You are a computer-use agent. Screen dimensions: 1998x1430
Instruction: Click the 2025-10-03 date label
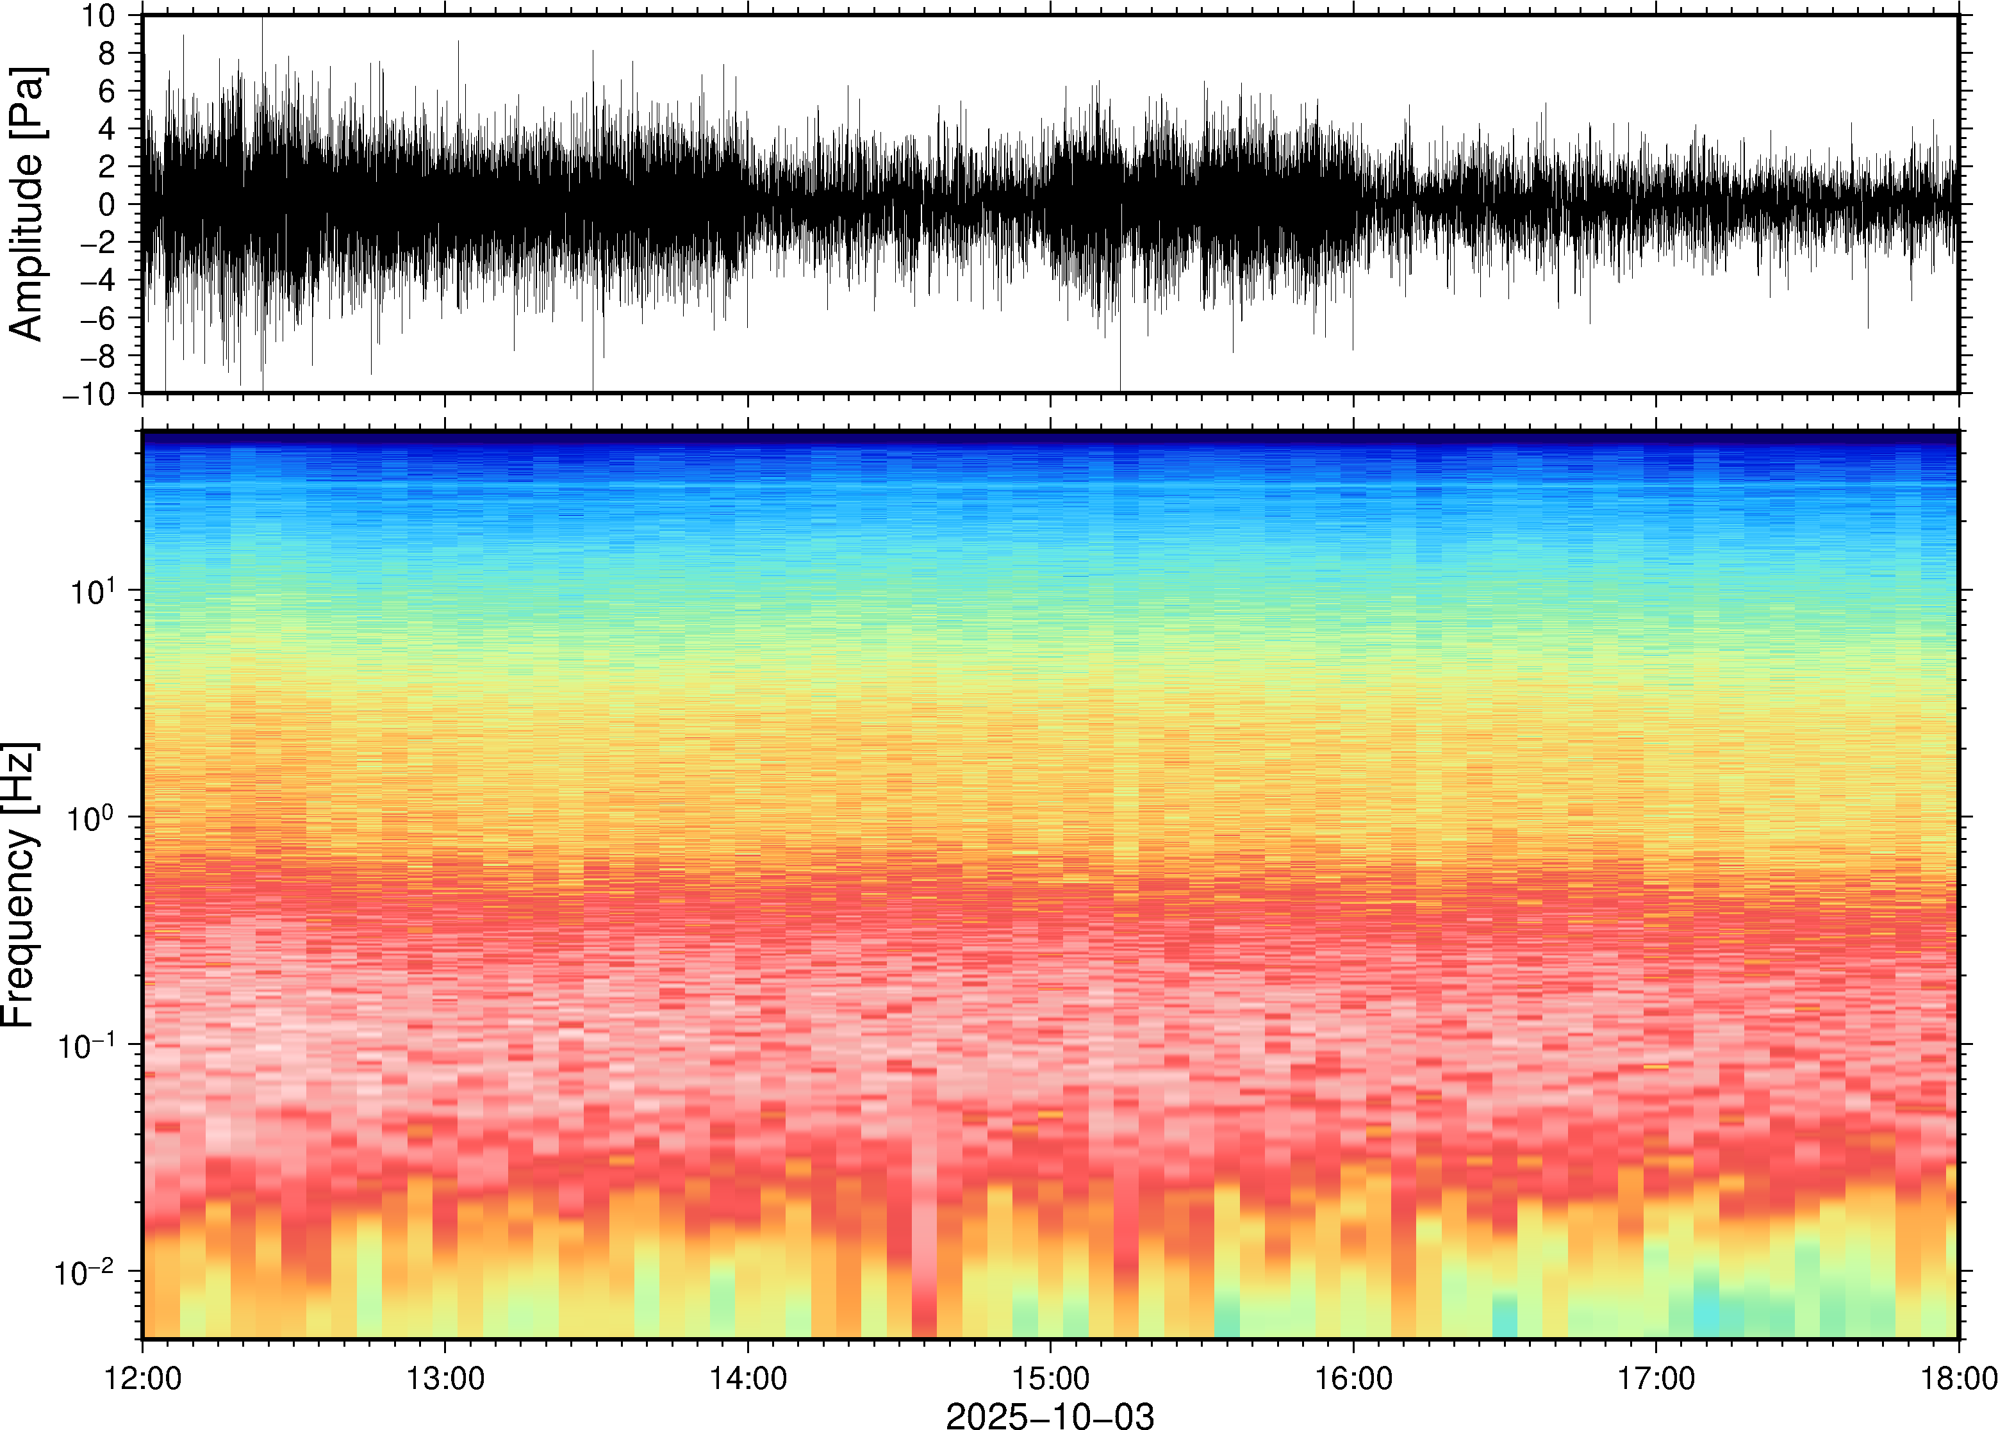click(1050, 1415)
